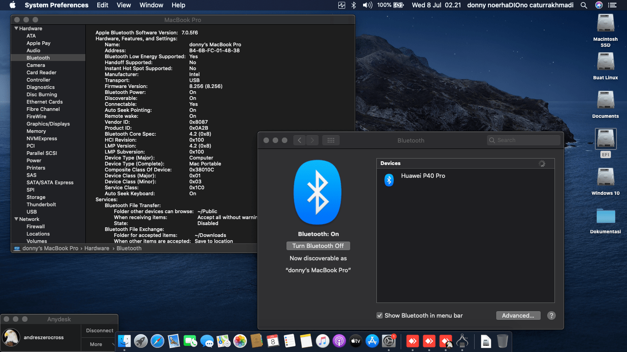This screenshot has height=352, width=627.
Task: Click the Show All grid icon in Bluetooth preferences
Action: click(330, 140)
